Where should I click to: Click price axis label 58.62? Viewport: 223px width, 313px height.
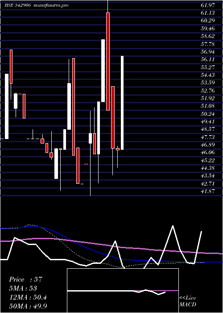click(208, 36)
